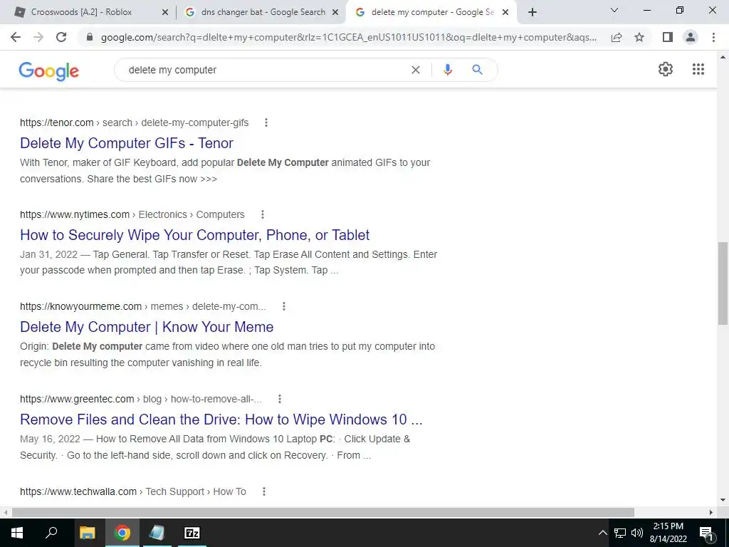Show hidden system tray icons
729x547 pixels.
(602, 533)
